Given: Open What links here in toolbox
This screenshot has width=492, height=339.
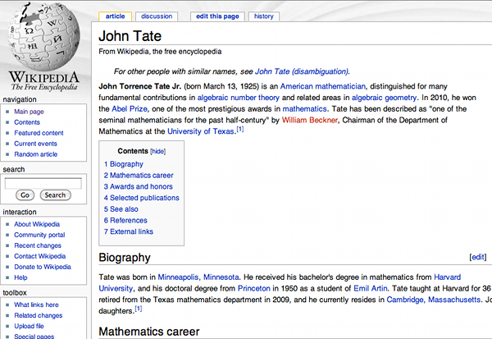Looking at the screenshot, I should [38, 305].
